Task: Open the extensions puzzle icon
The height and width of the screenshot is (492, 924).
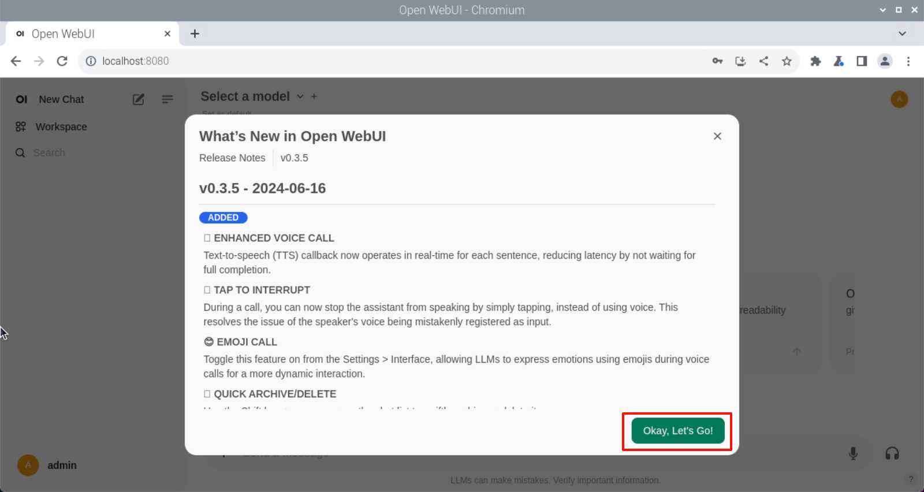Action: [x=815, y=61]
